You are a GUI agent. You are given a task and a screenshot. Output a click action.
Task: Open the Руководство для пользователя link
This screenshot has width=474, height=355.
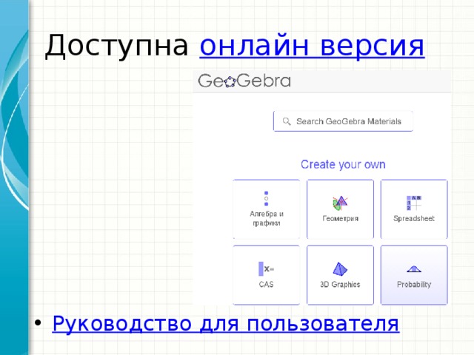click(x=226, y=324)
